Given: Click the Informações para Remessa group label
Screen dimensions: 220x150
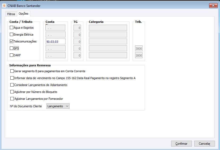Looking at the screenshot, I should (x=30, y=65).
